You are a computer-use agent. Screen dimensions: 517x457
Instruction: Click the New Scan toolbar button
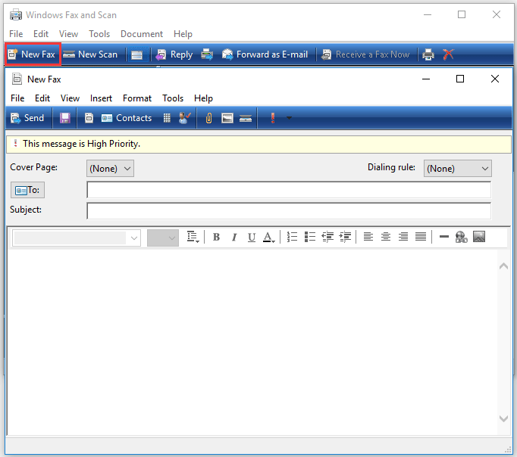(90, 54)
